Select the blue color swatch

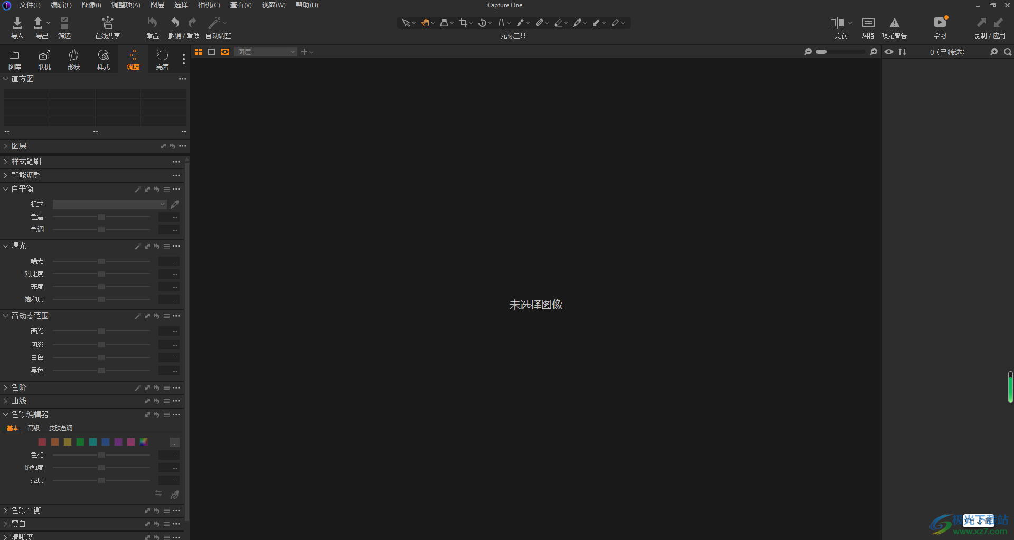pyautogui.click(x=106, y=442)
